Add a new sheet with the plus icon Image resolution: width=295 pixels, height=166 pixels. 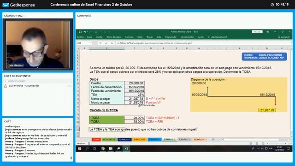pyautogui.click(x=213, y=139)
